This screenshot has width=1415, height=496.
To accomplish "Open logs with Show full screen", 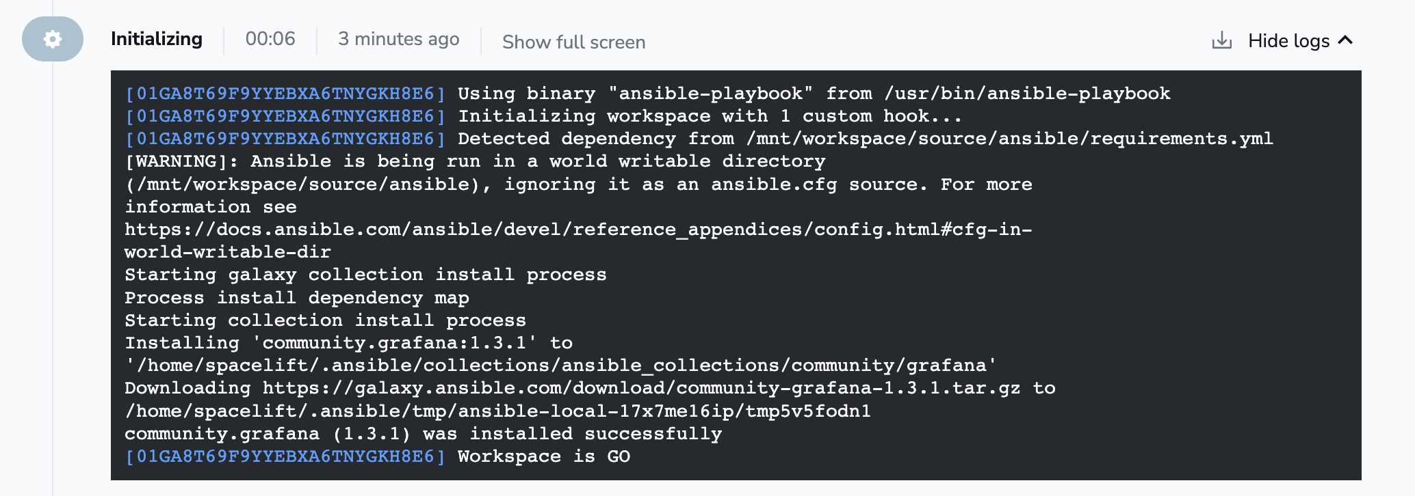I will [573, 42].
